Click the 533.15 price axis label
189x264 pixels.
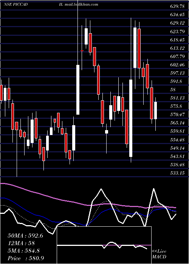(177, 173)
